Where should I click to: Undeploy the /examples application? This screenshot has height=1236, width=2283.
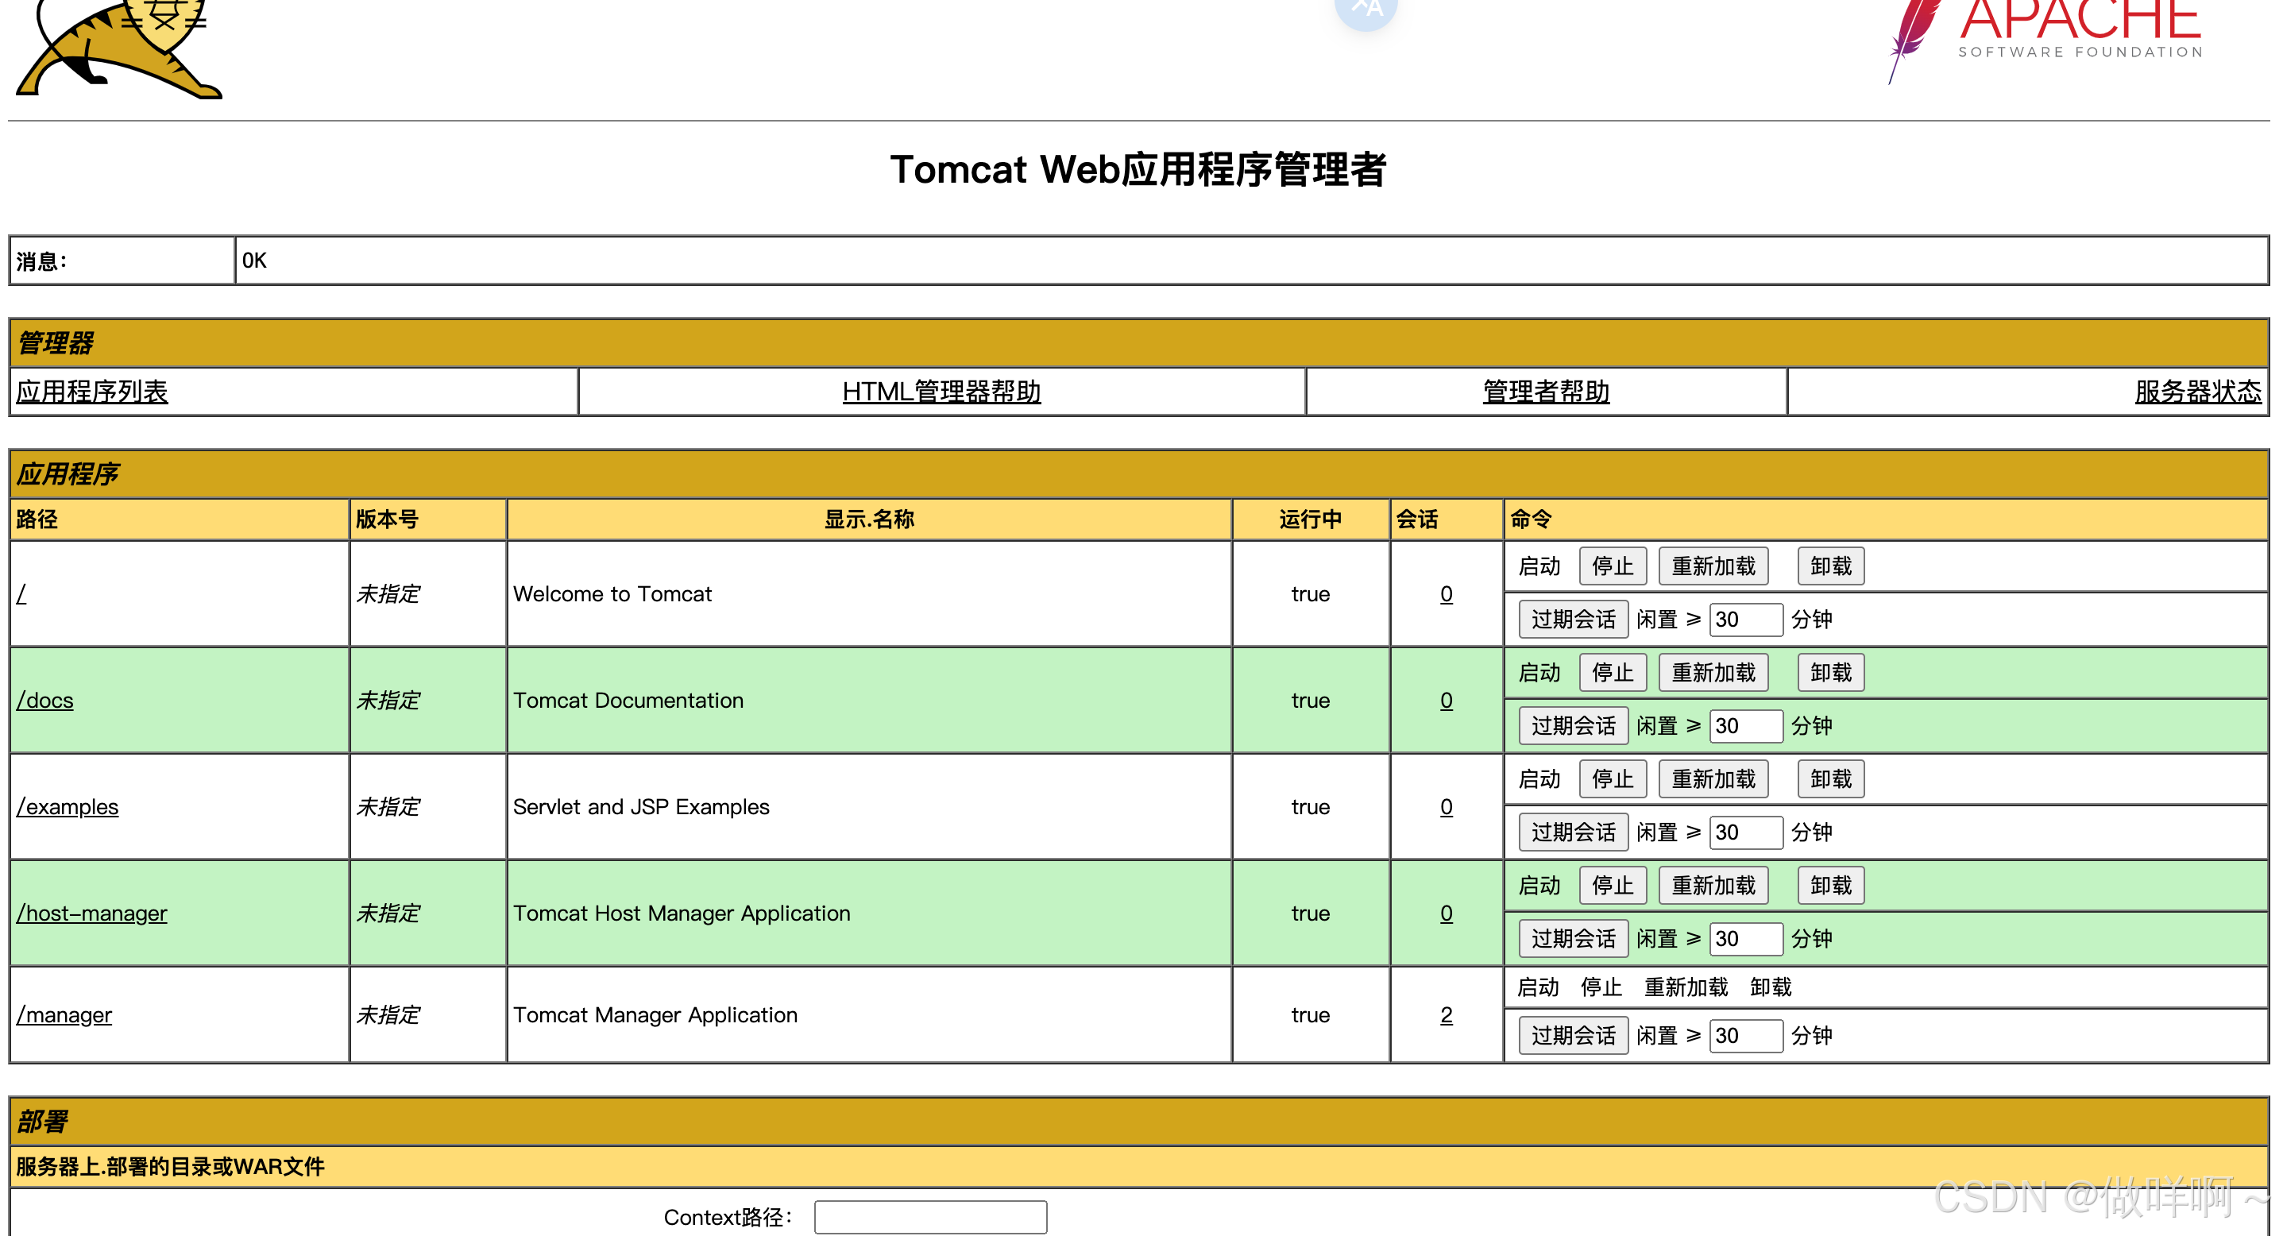click(x=1831, y=778)
